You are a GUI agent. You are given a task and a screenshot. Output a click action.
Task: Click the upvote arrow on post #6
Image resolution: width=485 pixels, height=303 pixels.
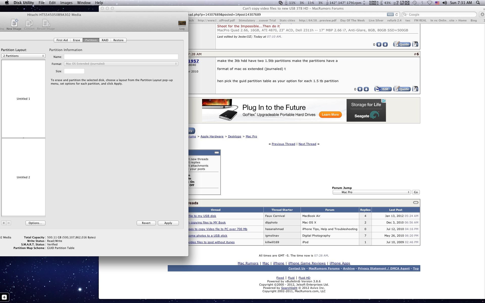(360, 89)
